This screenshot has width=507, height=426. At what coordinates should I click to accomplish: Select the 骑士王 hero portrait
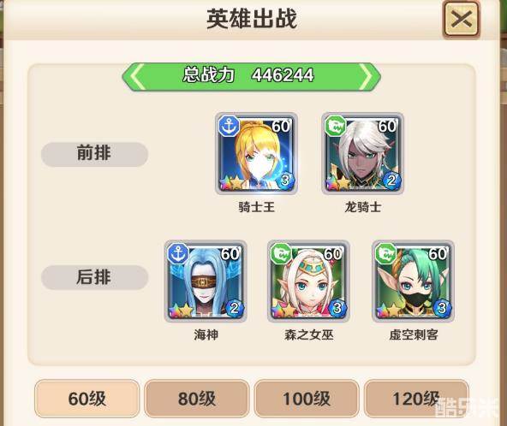click(256, 153)
